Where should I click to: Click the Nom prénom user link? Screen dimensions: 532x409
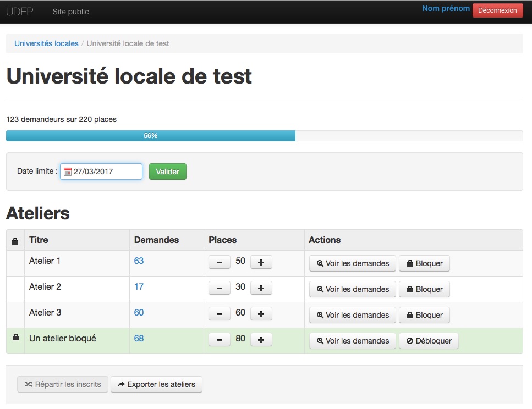click(x=446, y=8)
